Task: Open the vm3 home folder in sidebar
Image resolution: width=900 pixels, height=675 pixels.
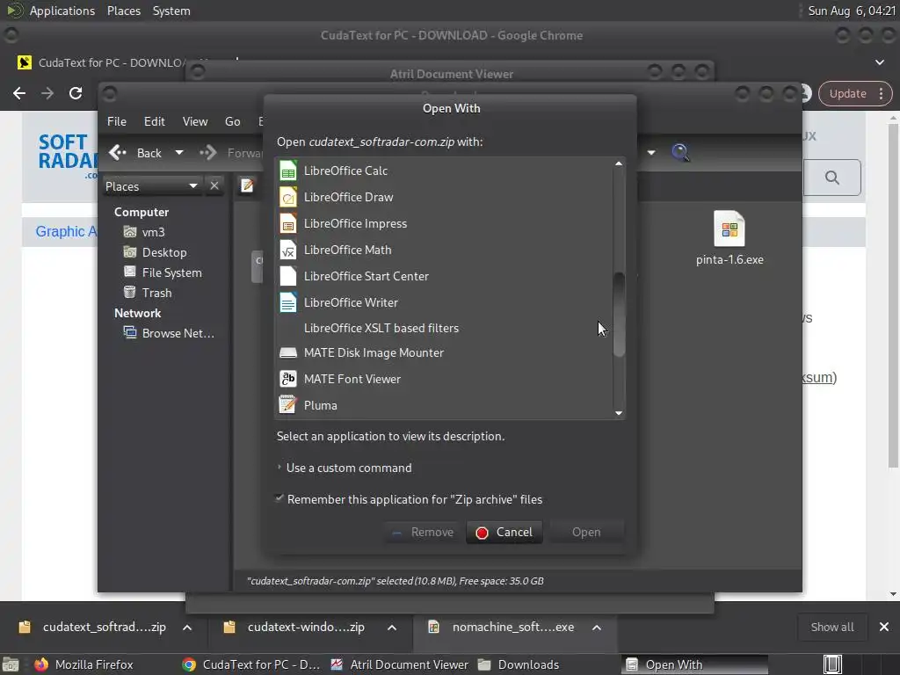Action: click(153, 232)
